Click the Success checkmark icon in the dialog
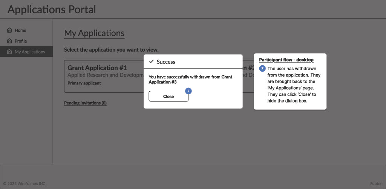 [152, 61]
